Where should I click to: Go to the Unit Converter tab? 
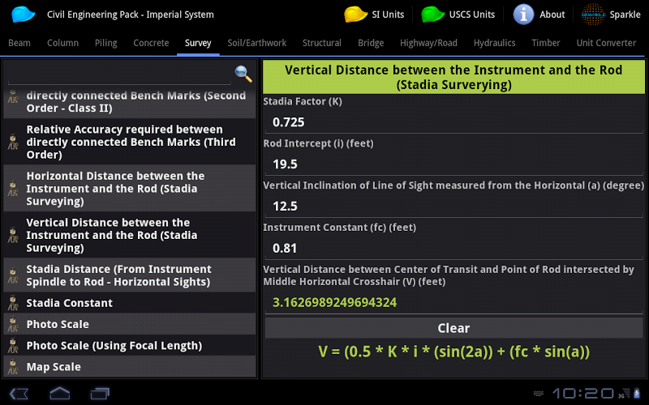point(606,43)
